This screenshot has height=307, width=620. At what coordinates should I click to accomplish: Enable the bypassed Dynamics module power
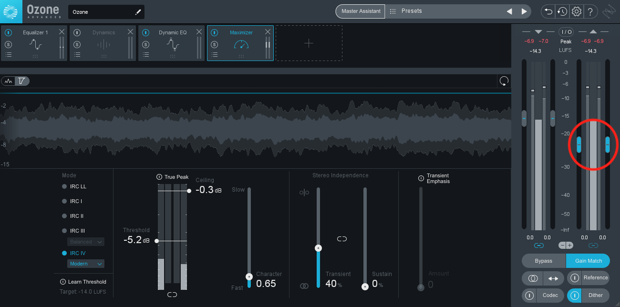pyautogui.click(x=77, y=33)
